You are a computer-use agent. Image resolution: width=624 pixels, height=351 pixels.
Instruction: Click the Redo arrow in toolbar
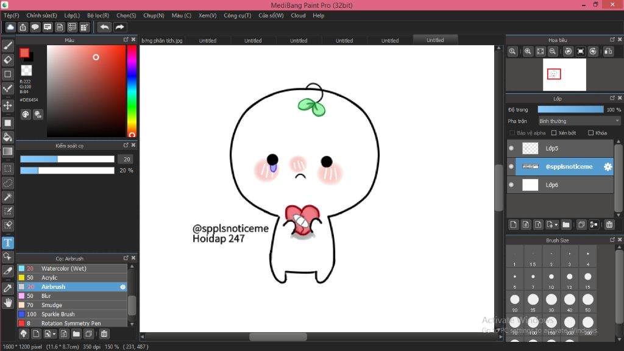(119, 27)
